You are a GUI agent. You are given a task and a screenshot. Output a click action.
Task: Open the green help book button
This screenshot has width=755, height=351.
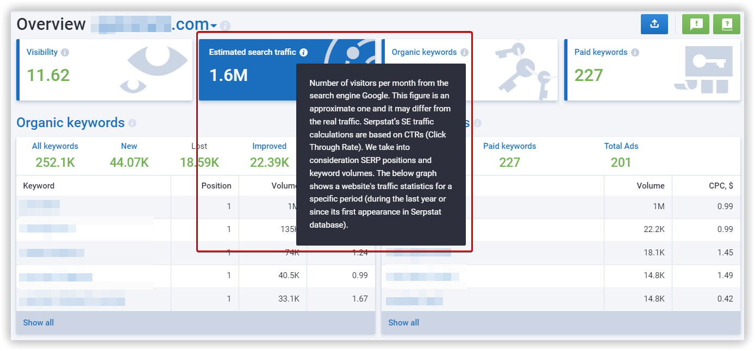727,24
